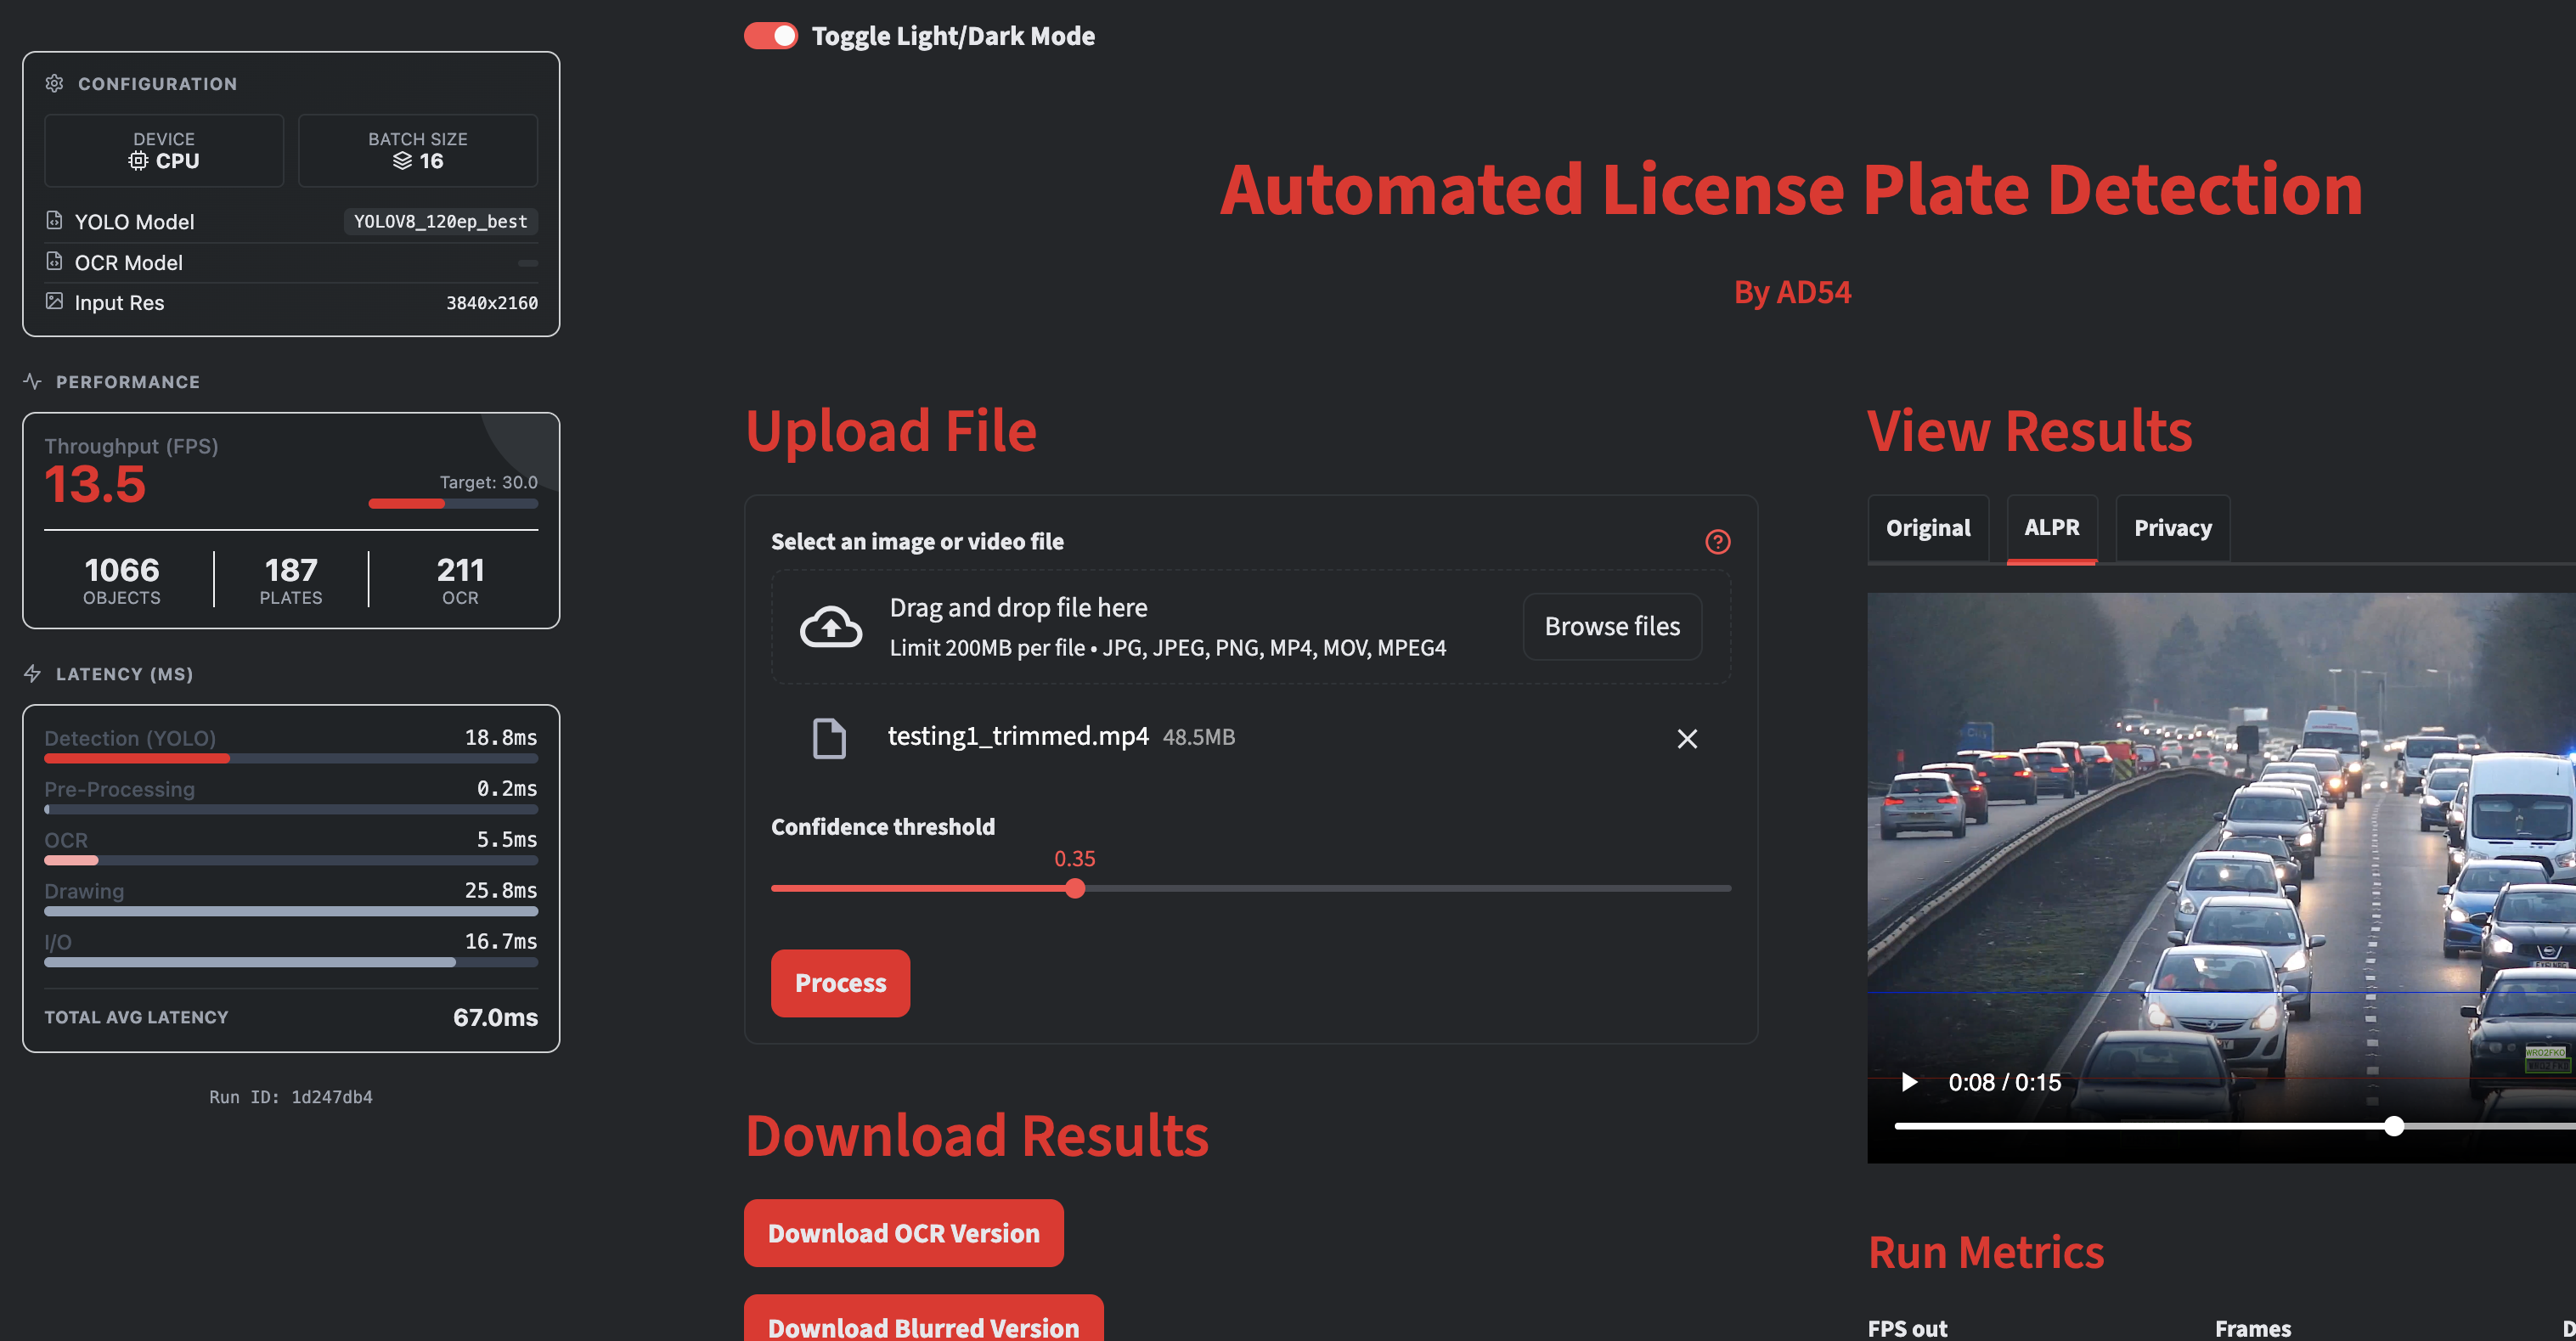Screen dimensions: 2576x1341
Task: Click the Input Res image icon
Action: click(55, 302)
